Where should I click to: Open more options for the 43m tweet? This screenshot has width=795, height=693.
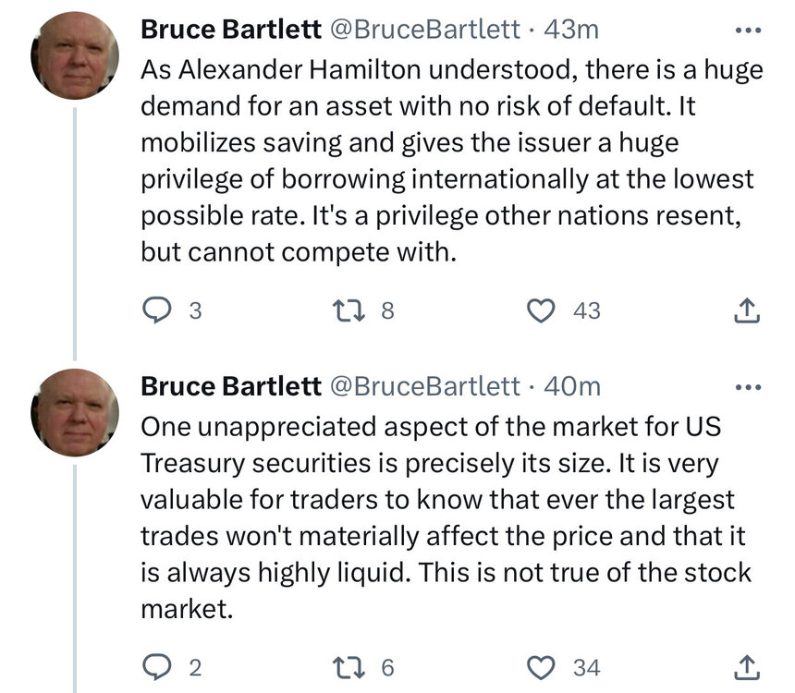744,30
